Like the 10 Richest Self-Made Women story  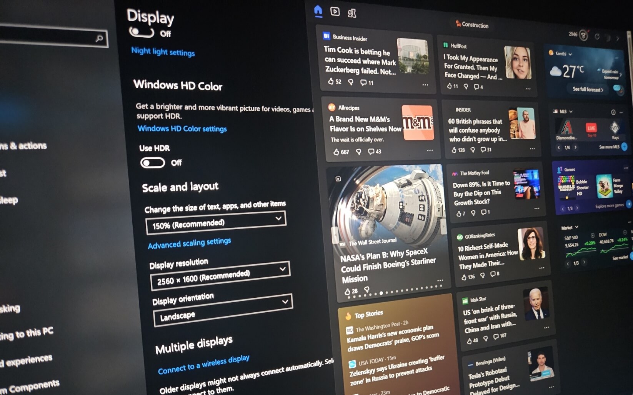pyautogui.click(x=464, y=277)
